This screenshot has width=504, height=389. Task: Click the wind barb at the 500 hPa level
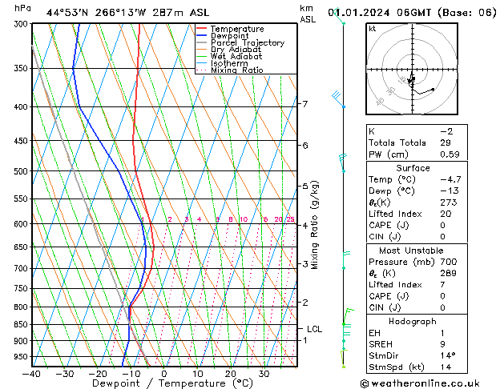[x=343, y=163]
